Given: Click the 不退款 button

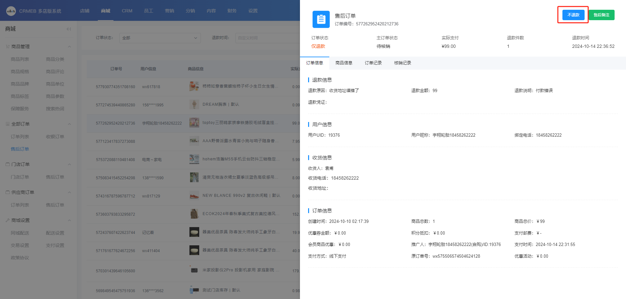Looking at the screenshot, I should (x=573, y=15).
